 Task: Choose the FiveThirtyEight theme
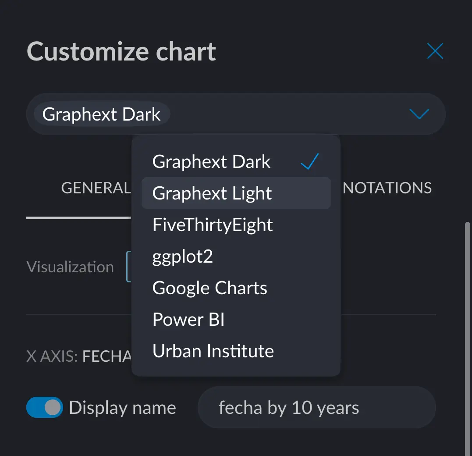coord(212,225)
